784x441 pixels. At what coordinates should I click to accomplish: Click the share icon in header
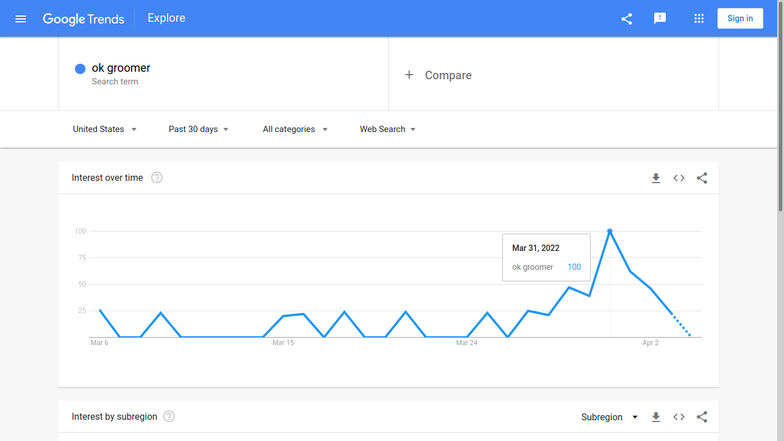click(x=627, y=19)
